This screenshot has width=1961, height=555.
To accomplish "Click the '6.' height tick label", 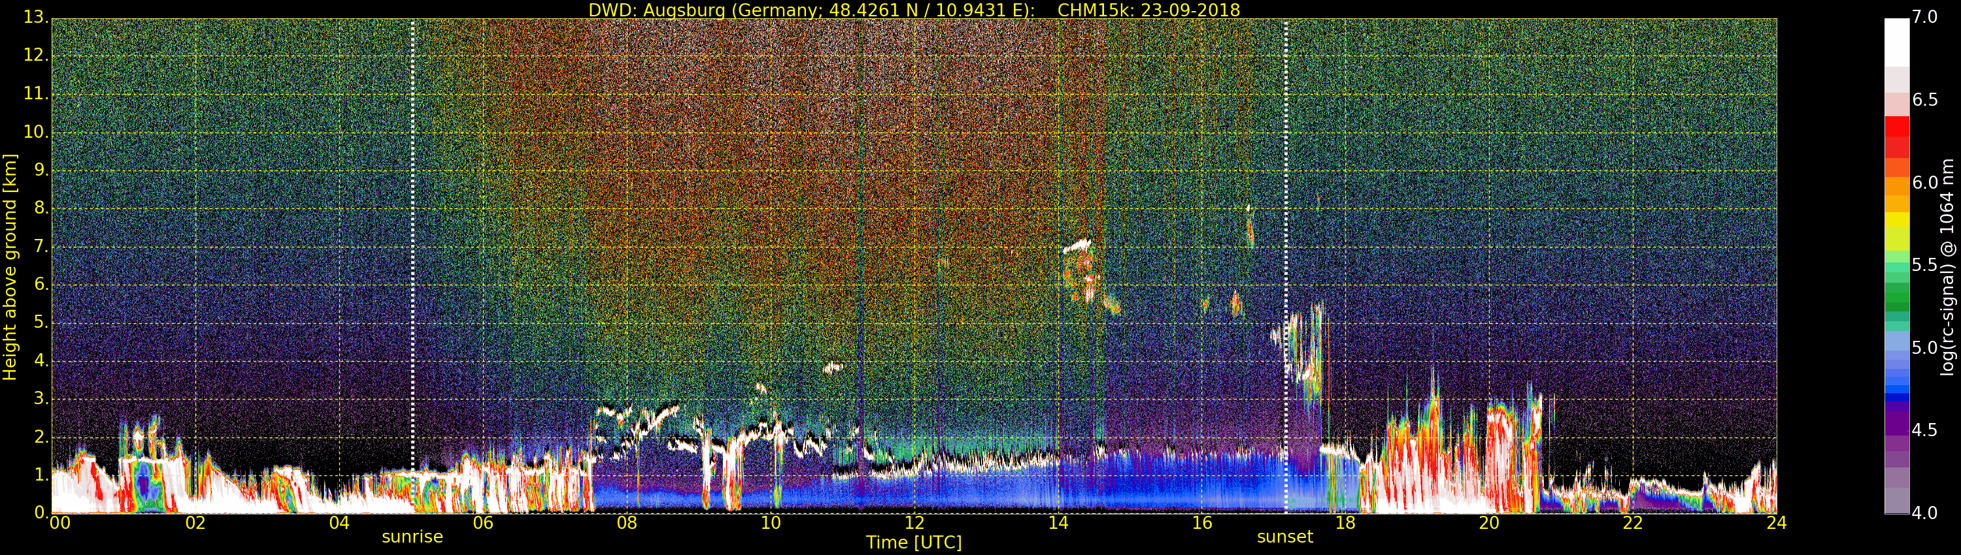I will (41, 284).
